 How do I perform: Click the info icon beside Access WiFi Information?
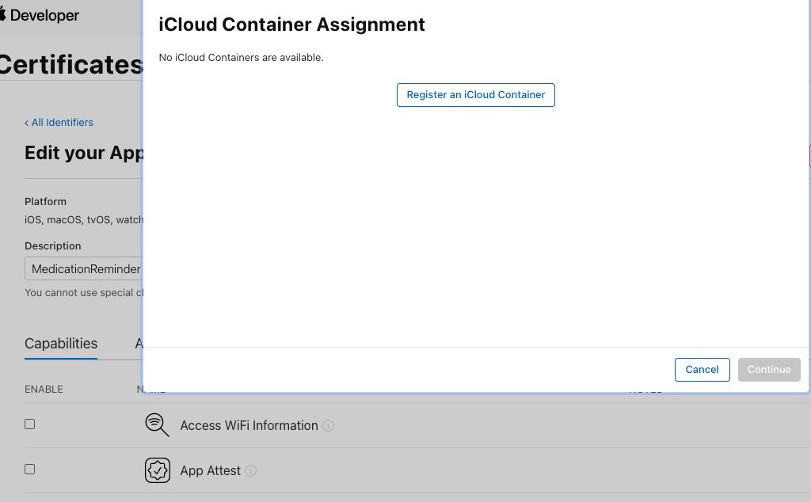[329, 426]
